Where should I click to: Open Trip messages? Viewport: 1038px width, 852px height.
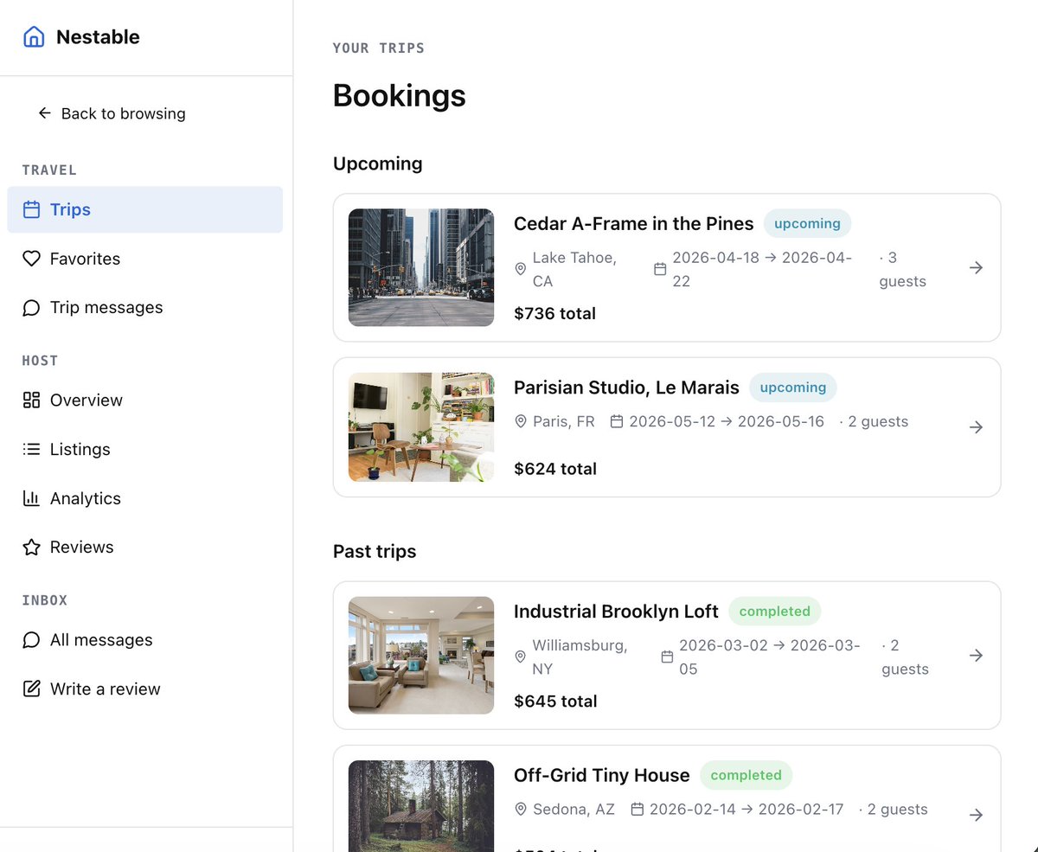(x=145, y=307)
